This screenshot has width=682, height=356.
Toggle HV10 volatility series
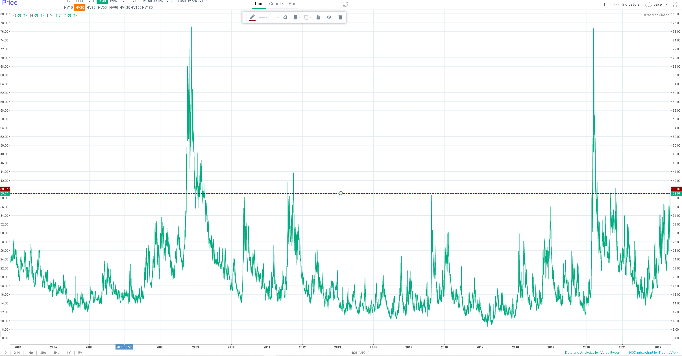click(68, 8)
